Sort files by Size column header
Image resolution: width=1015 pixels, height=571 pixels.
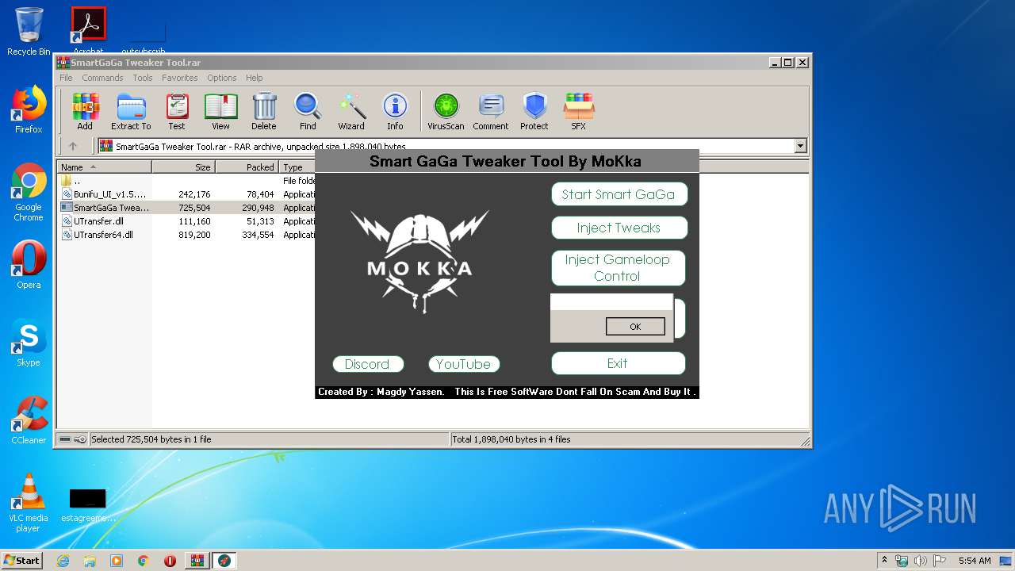184,167
